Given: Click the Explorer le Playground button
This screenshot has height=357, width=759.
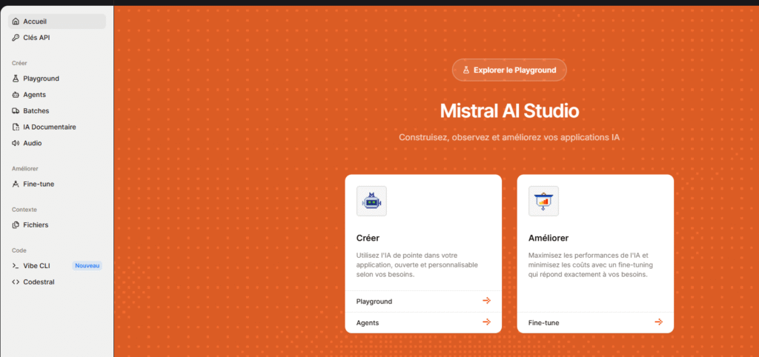Looking at the screenshot, I should 509,70.
